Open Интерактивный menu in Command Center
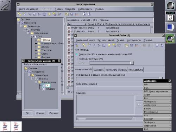This screenshot has width=176, height=132. pyautogui.click(x=106, y=40)
